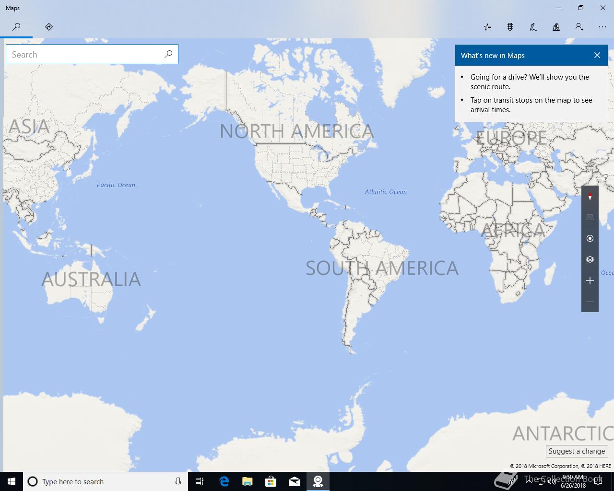The height and width of the screenshot is (491, 614).
Task: Open the map views layers button
Action: [590, 259]
